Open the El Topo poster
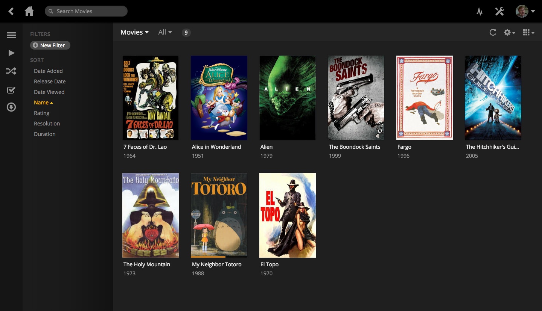 click(288, 215)
